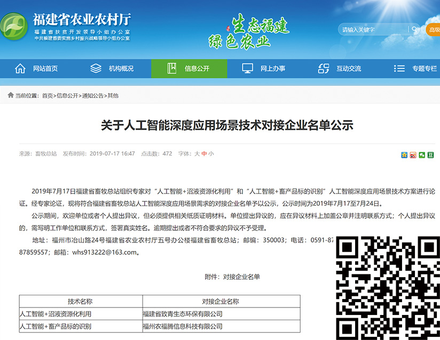Open the 机构概况 menu
440x340 pixels.
121,69
